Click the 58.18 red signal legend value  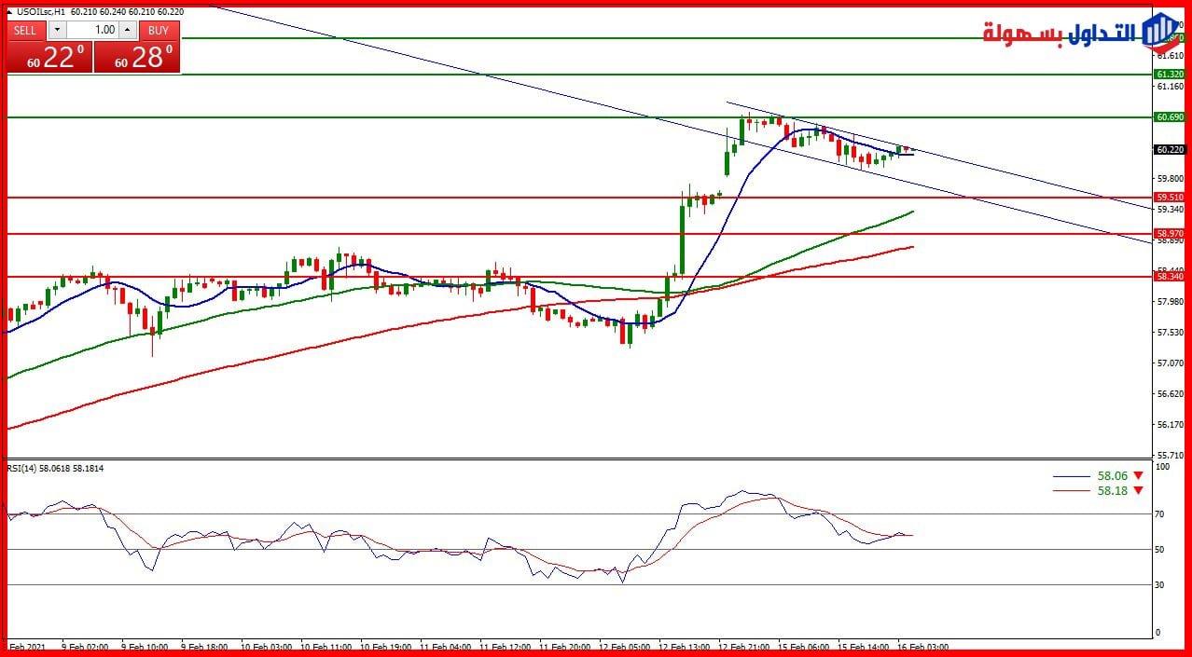pyautogui.click(x=1112, y=490)
